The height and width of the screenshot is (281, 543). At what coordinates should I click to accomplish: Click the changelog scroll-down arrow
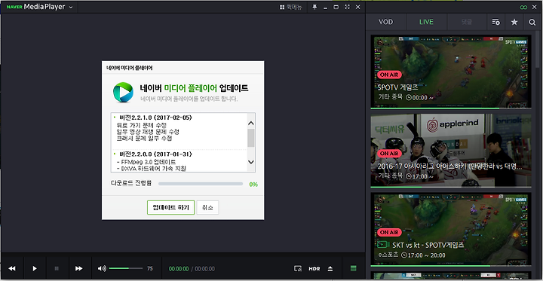click(x=251, y=162)
